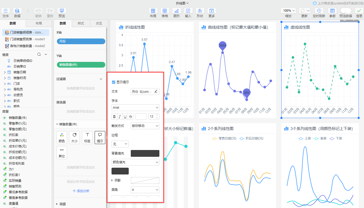
Task: Switch to the 布局 layout tab
Action: pyautogui.click(x=38, y=23)
